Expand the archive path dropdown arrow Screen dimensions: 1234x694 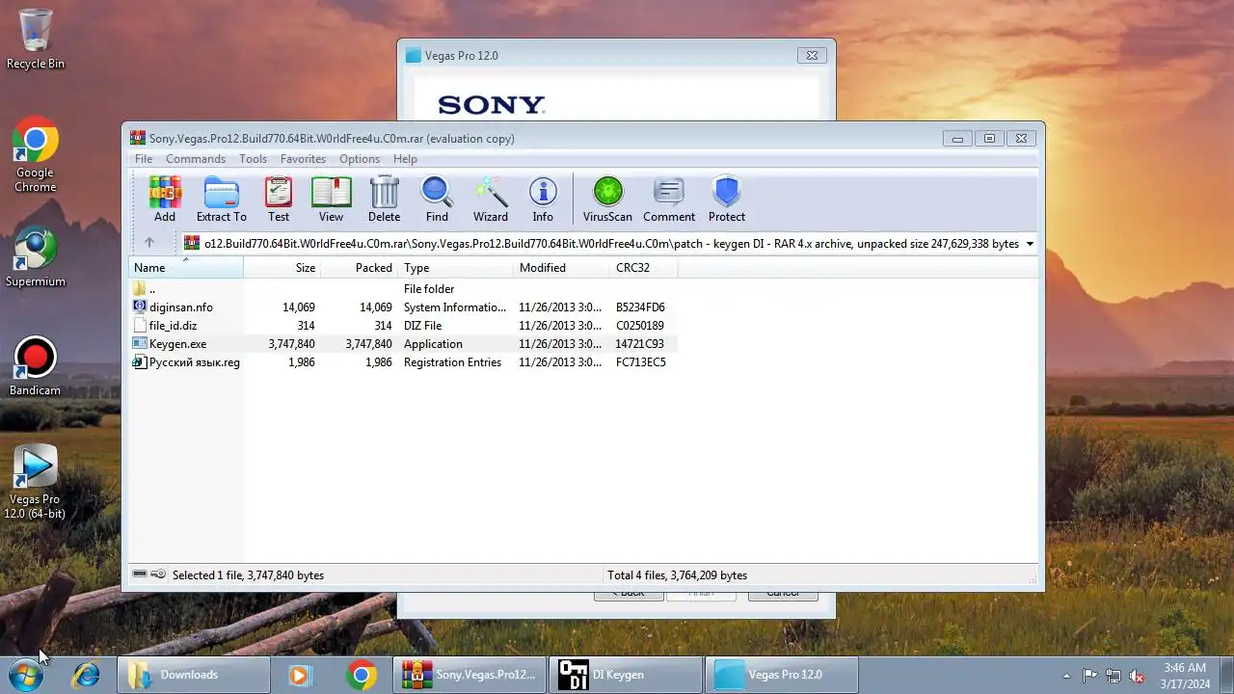[x=1030, y=244]
